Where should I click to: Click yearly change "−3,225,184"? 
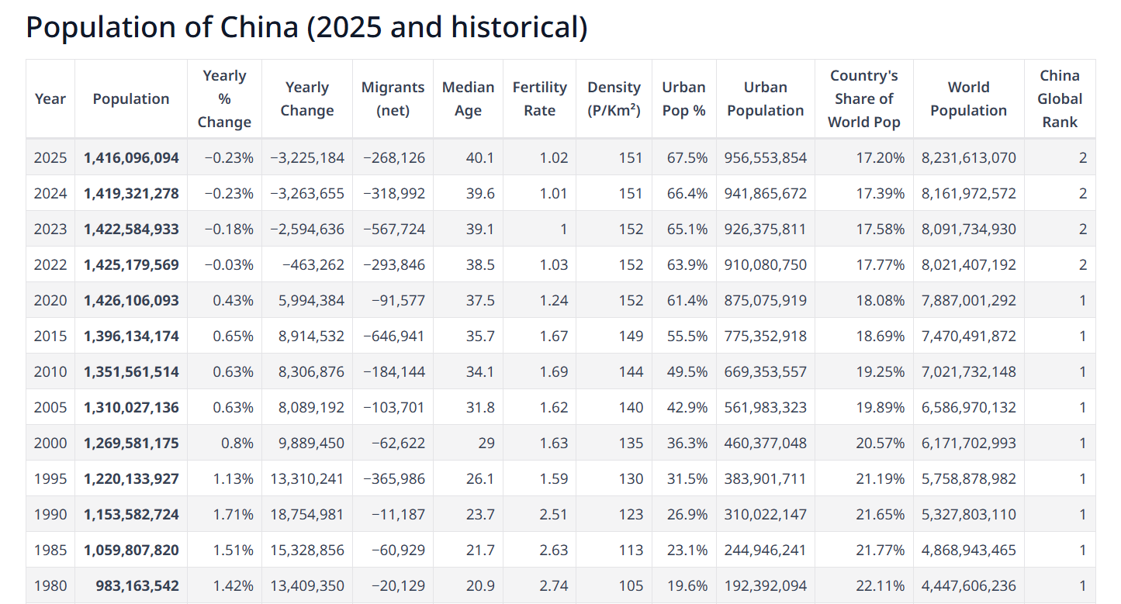307,158
